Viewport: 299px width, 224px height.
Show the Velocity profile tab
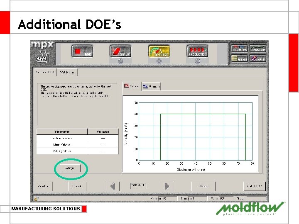click(x=132, y=86)
